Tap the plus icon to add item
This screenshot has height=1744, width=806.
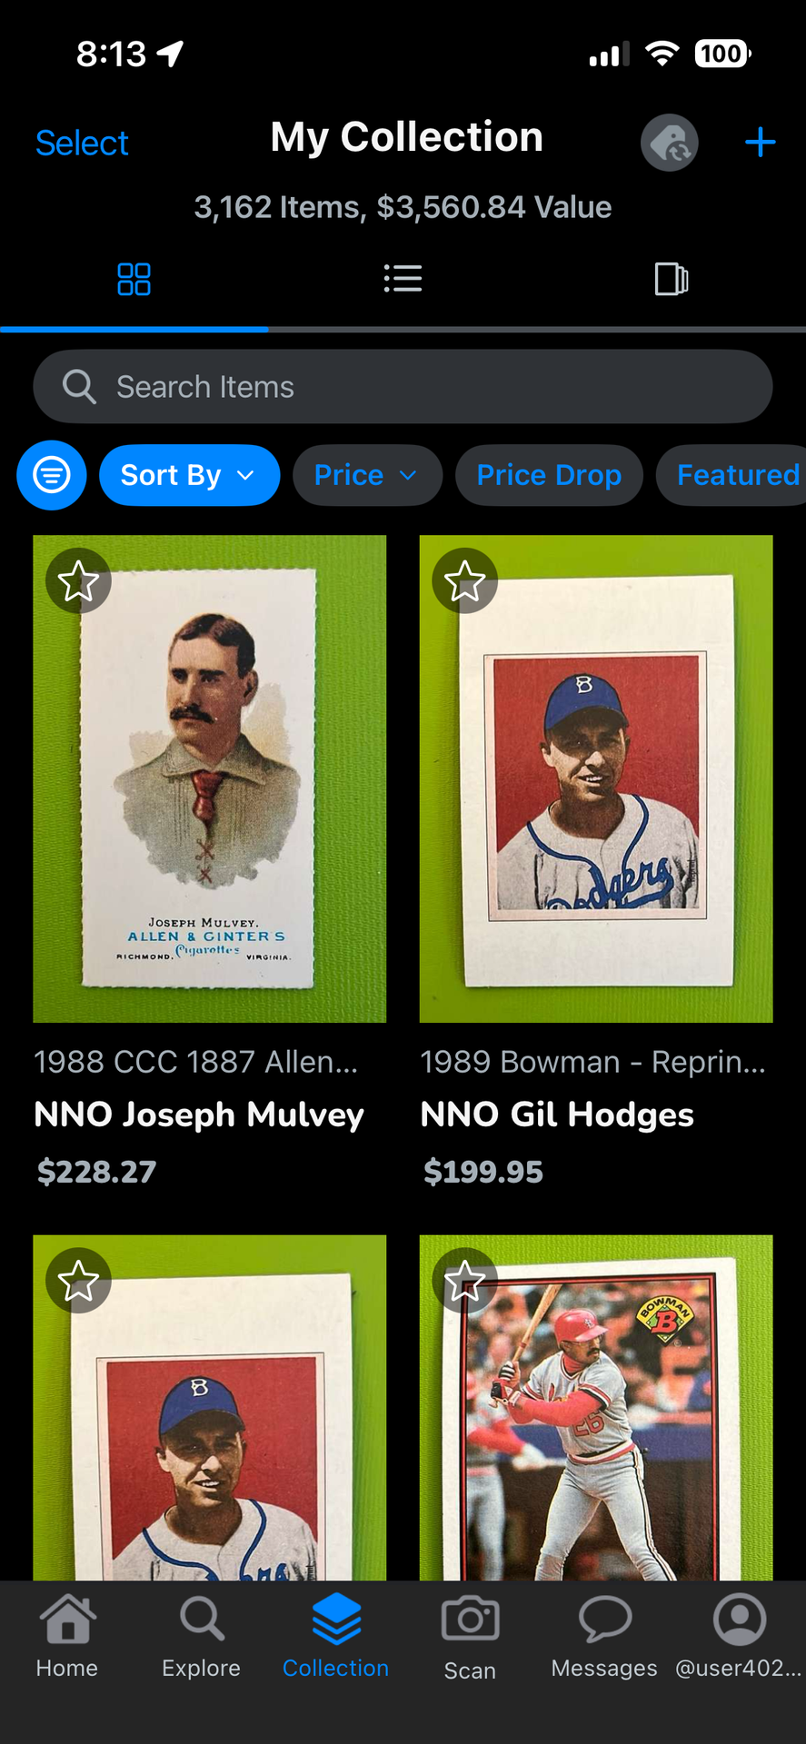tap(760, 143)
